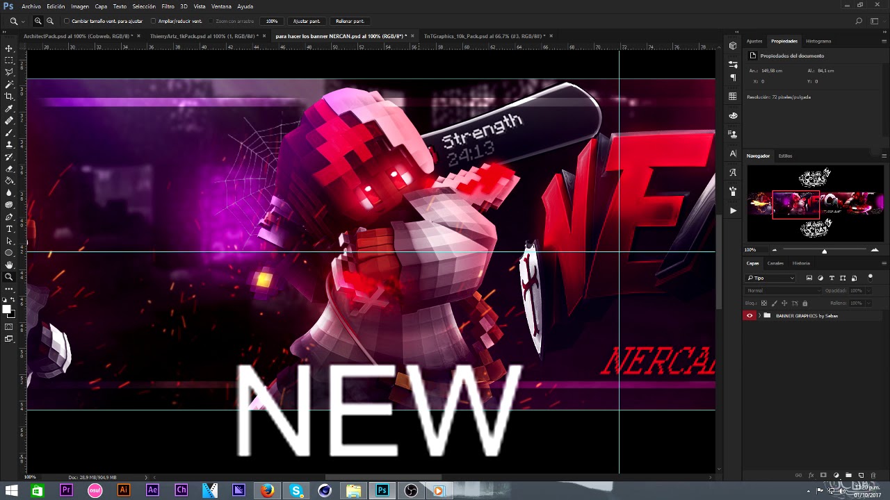890x500 pixels.
Task: Toggle layer filtering switch in Capas panel
Action: click(870, 277)
